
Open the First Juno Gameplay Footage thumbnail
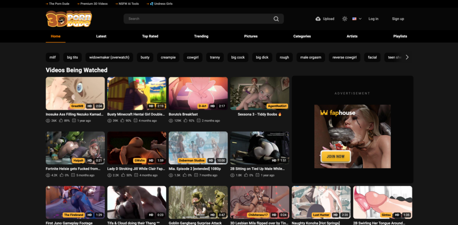(x=75, y=203)
